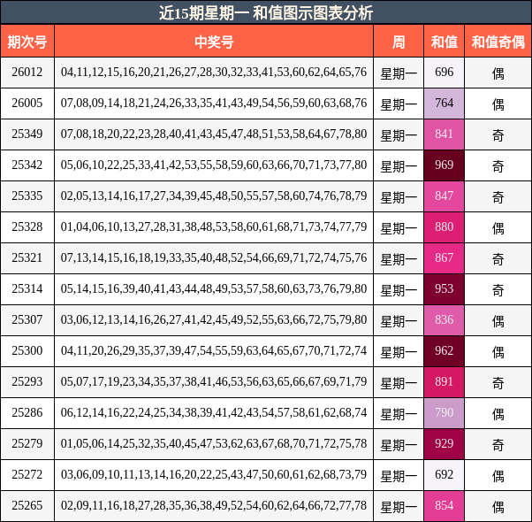Select issue number 25314
The height and width of the screenshot is (522, 532).
pos(27,288)
